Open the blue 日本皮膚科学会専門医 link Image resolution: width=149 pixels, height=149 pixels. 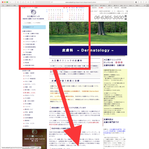pyautogui.click(x=116, y=129)
